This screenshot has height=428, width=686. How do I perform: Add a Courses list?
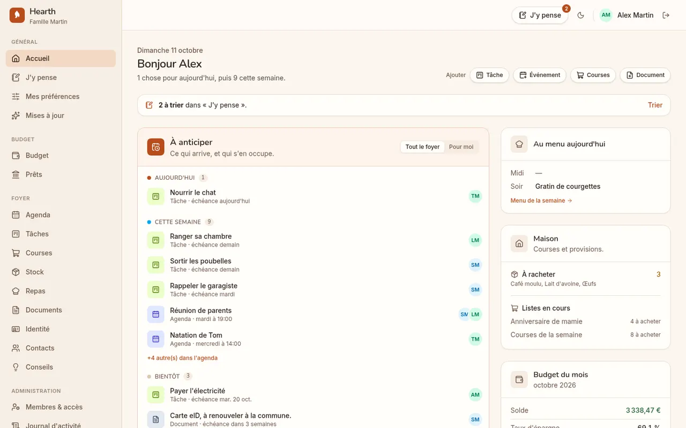click(x=593, y=75)
